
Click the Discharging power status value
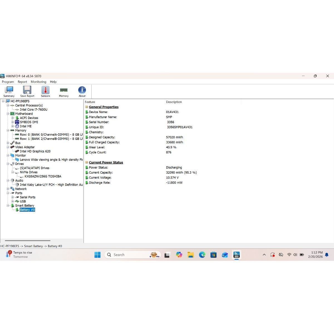coord(174,168)
